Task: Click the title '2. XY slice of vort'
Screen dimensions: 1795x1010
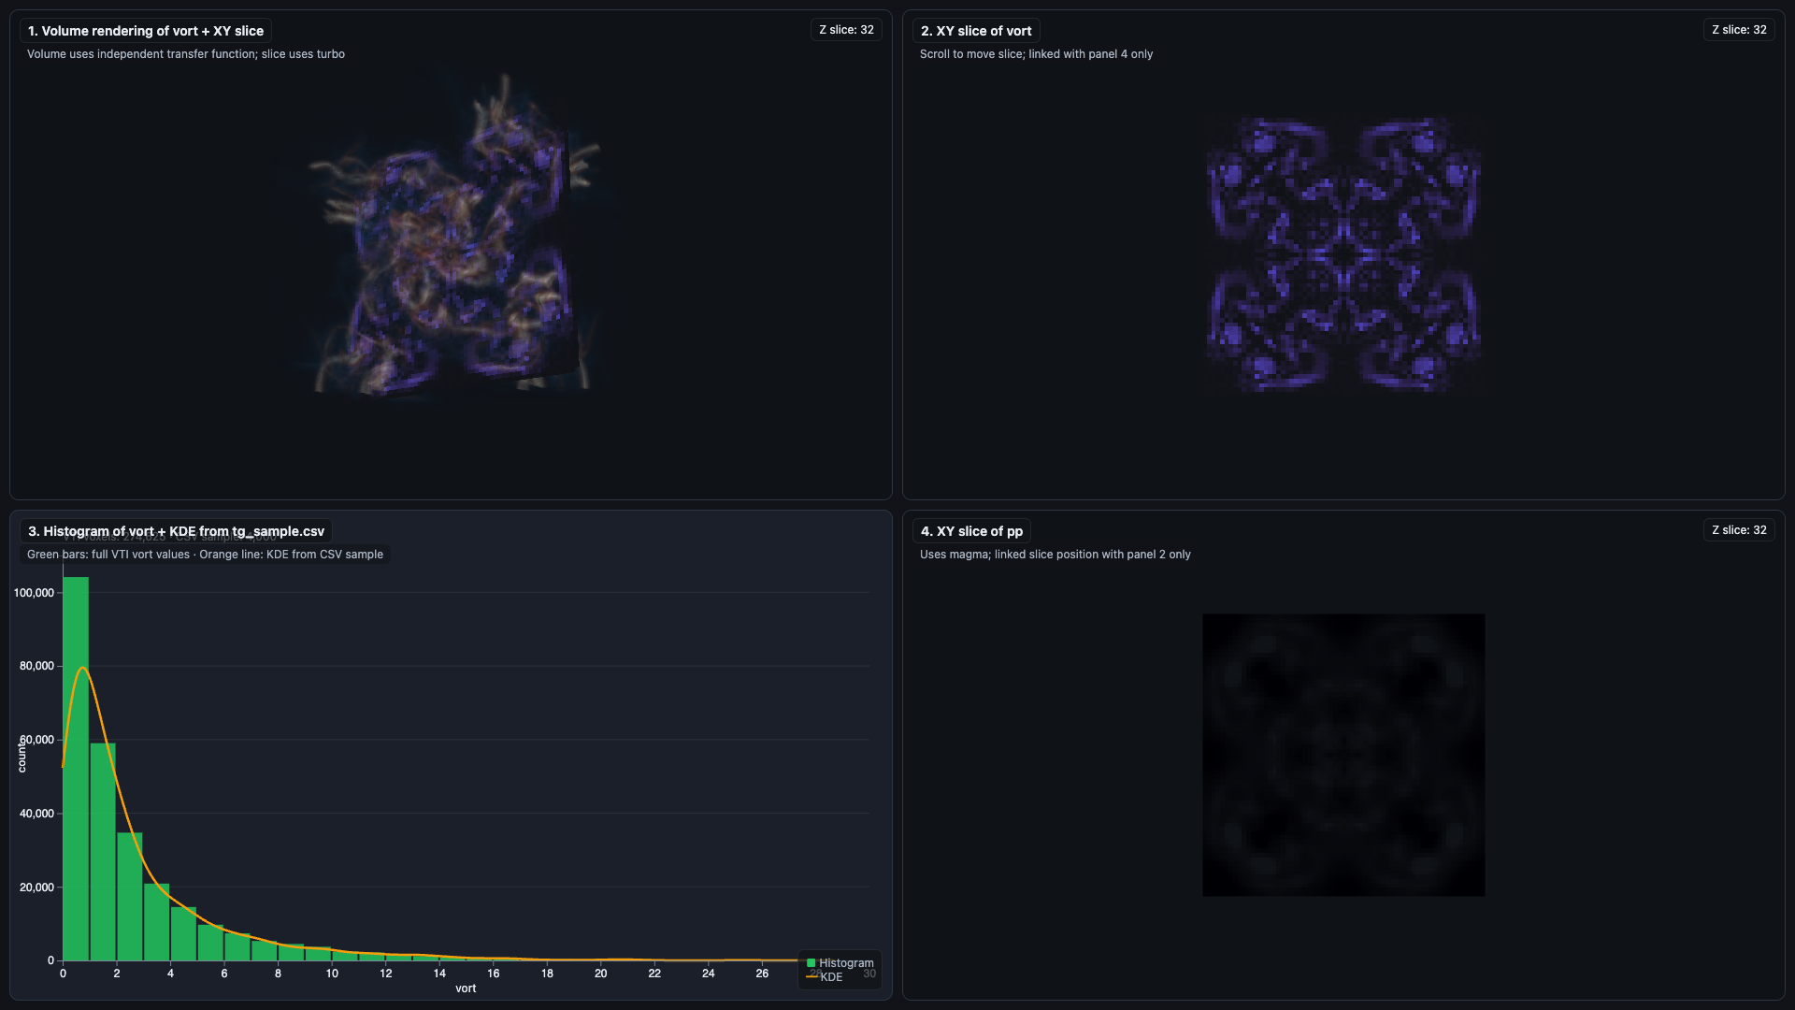Action: 976,31
